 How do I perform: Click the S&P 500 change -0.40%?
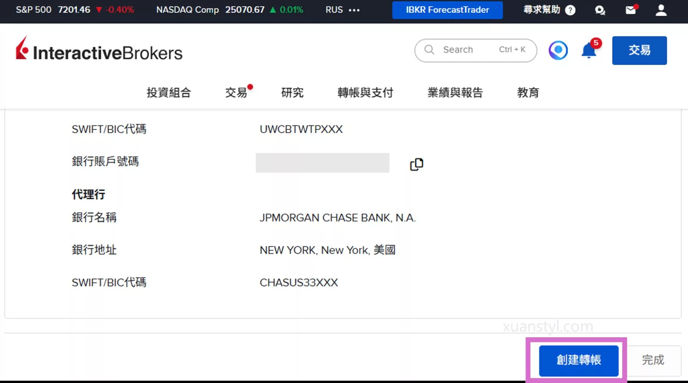[x=120, y=10]
